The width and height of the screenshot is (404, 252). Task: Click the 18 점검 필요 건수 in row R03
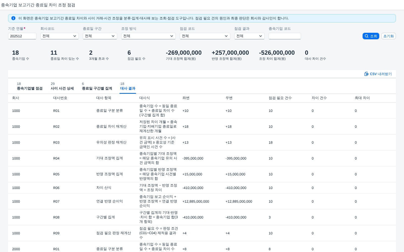271,142
